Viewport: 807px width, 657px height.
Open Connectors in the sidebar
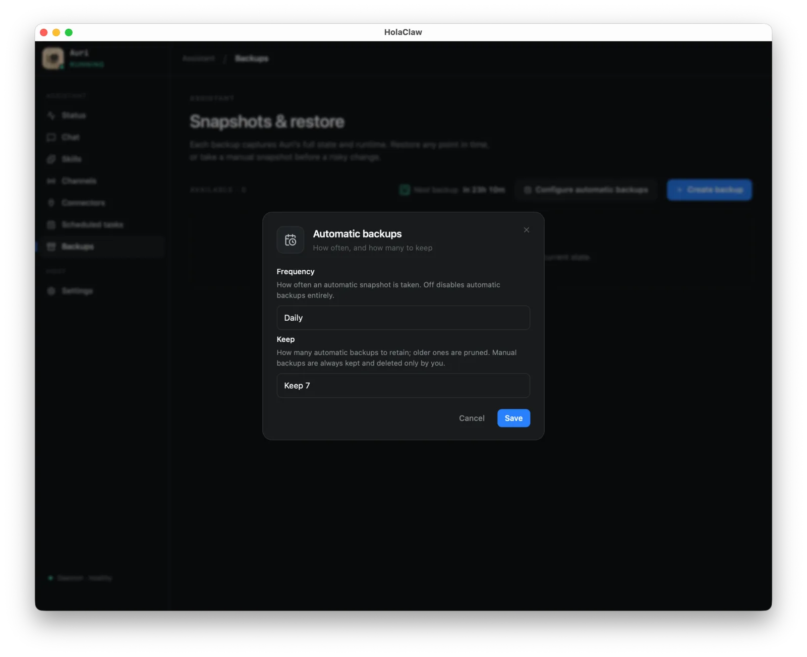tap(102, 203)
